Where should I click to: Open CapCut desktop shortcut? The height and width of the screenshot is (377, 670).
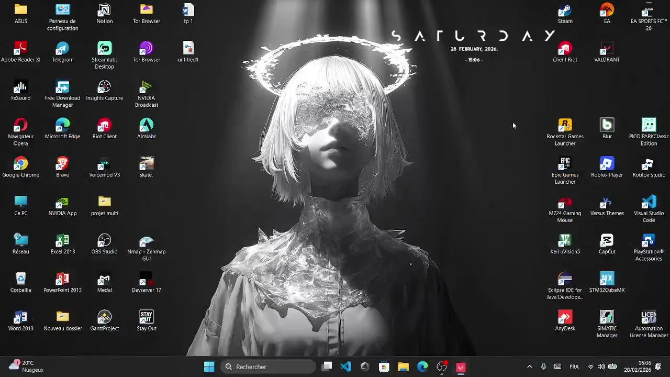coord(607,244)
